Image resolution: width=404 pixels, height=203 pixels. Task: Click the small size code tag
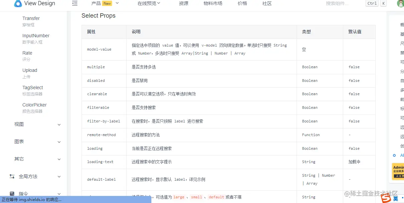pyautogui.click(x=196, y=197)
